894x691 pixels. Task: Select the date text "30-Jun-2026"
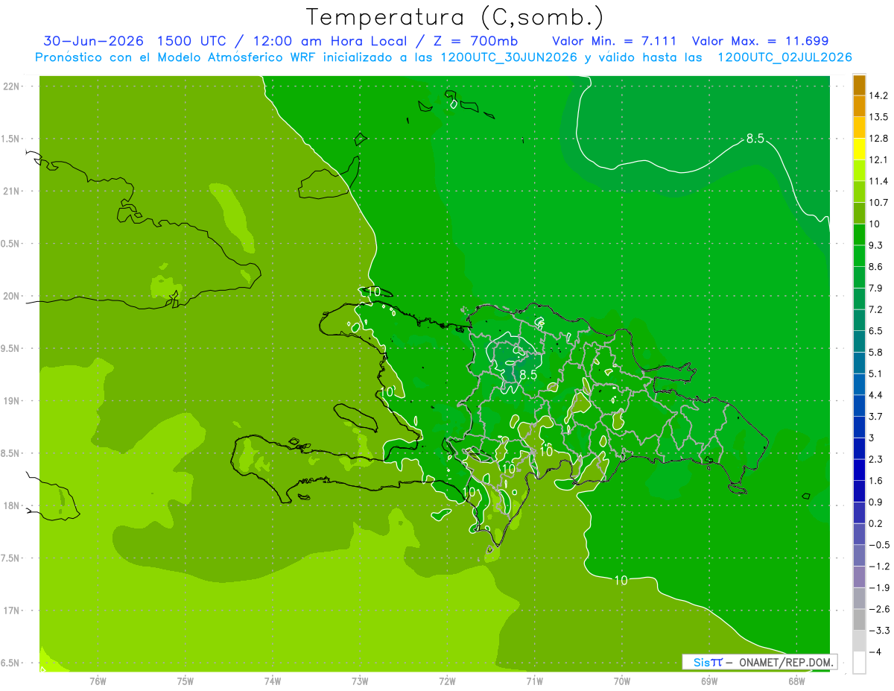click(94, 41)
